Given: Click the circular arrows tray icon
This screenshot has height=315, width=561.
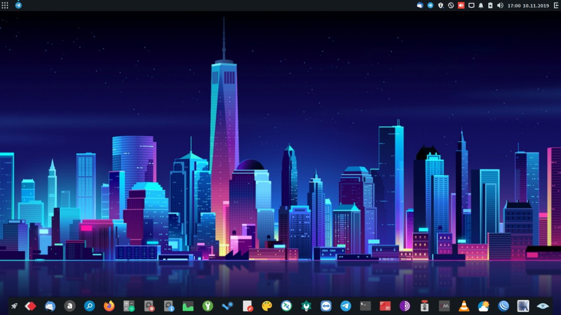Looking at the screenshot, I should [x=451, y=5].
